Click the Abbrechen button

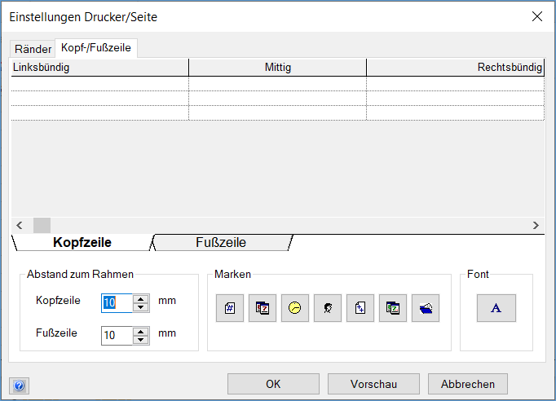click(x=468, y=384)
